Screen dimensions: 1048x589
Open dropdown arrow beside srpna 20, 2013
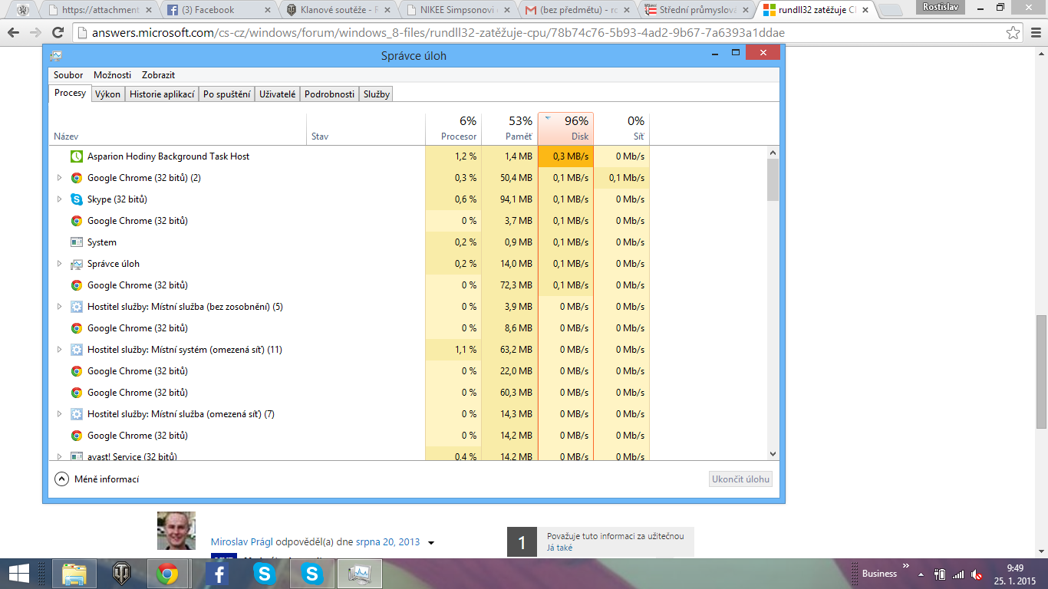point(431,543)
